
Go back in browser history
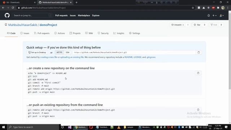(x=3, y=8)
